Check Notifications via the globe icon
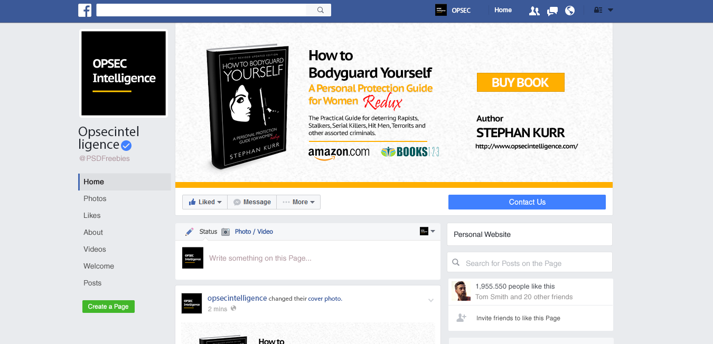This screenshot has width=713, height=344. click(x=570, y=9)
